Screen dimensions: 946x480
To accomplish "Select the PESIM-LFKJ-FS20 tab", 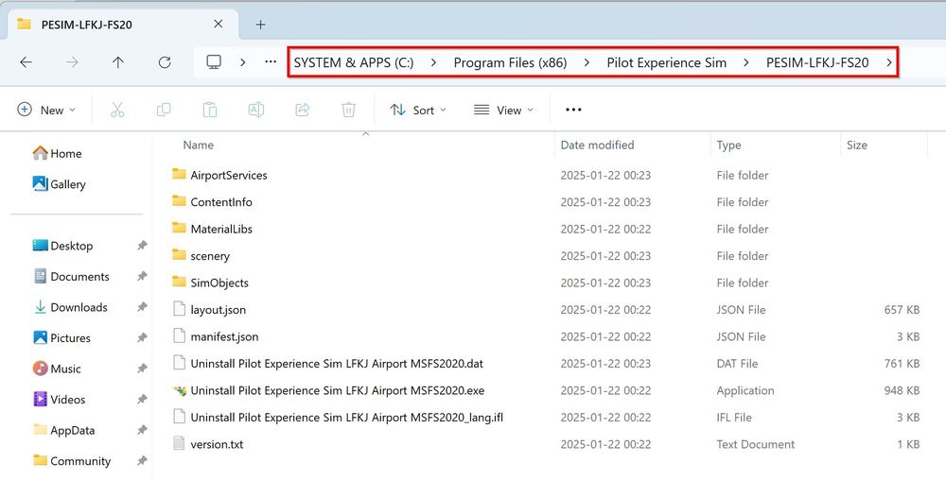I will coord(121,25).
